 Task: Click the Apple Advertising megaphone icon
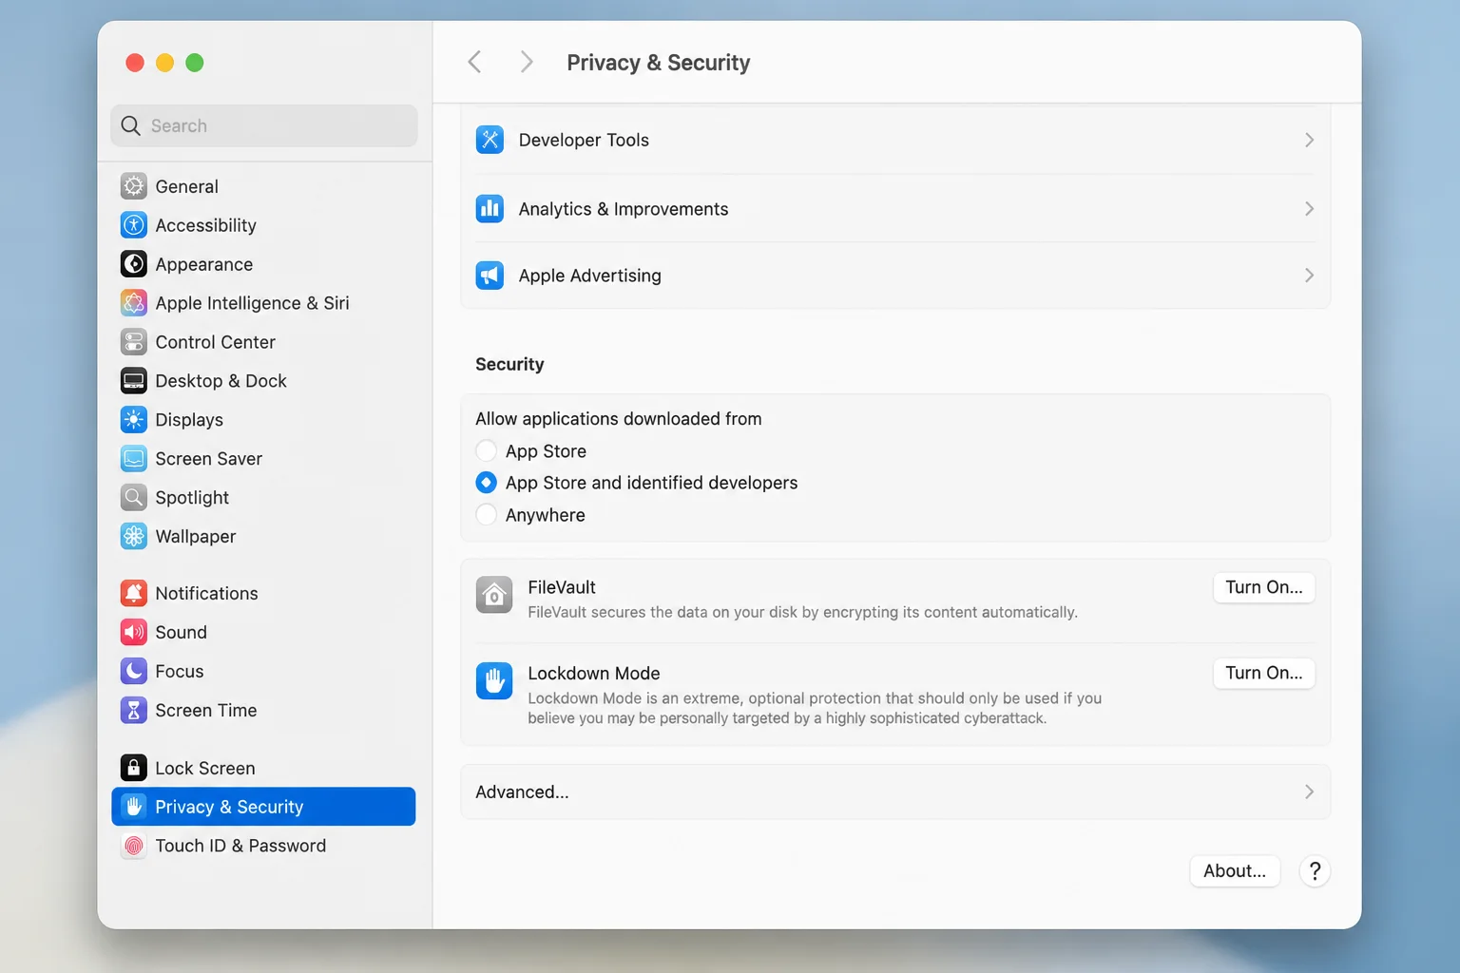coord(490,276)
